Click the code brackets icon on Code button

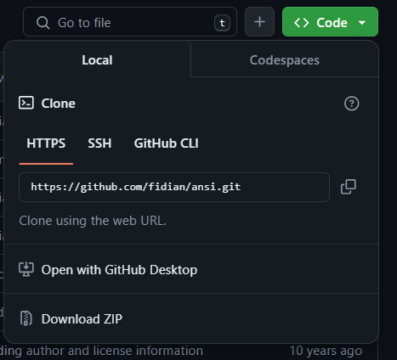click(302, 23)
